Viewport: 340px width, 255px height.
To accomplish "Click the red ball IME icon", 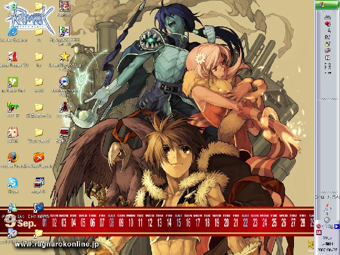I will [x=328, y=23].
